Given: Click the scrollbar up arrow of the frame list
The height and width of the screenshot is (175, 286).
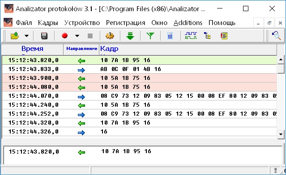Looking at the screenshot, I should coord(281,59).
